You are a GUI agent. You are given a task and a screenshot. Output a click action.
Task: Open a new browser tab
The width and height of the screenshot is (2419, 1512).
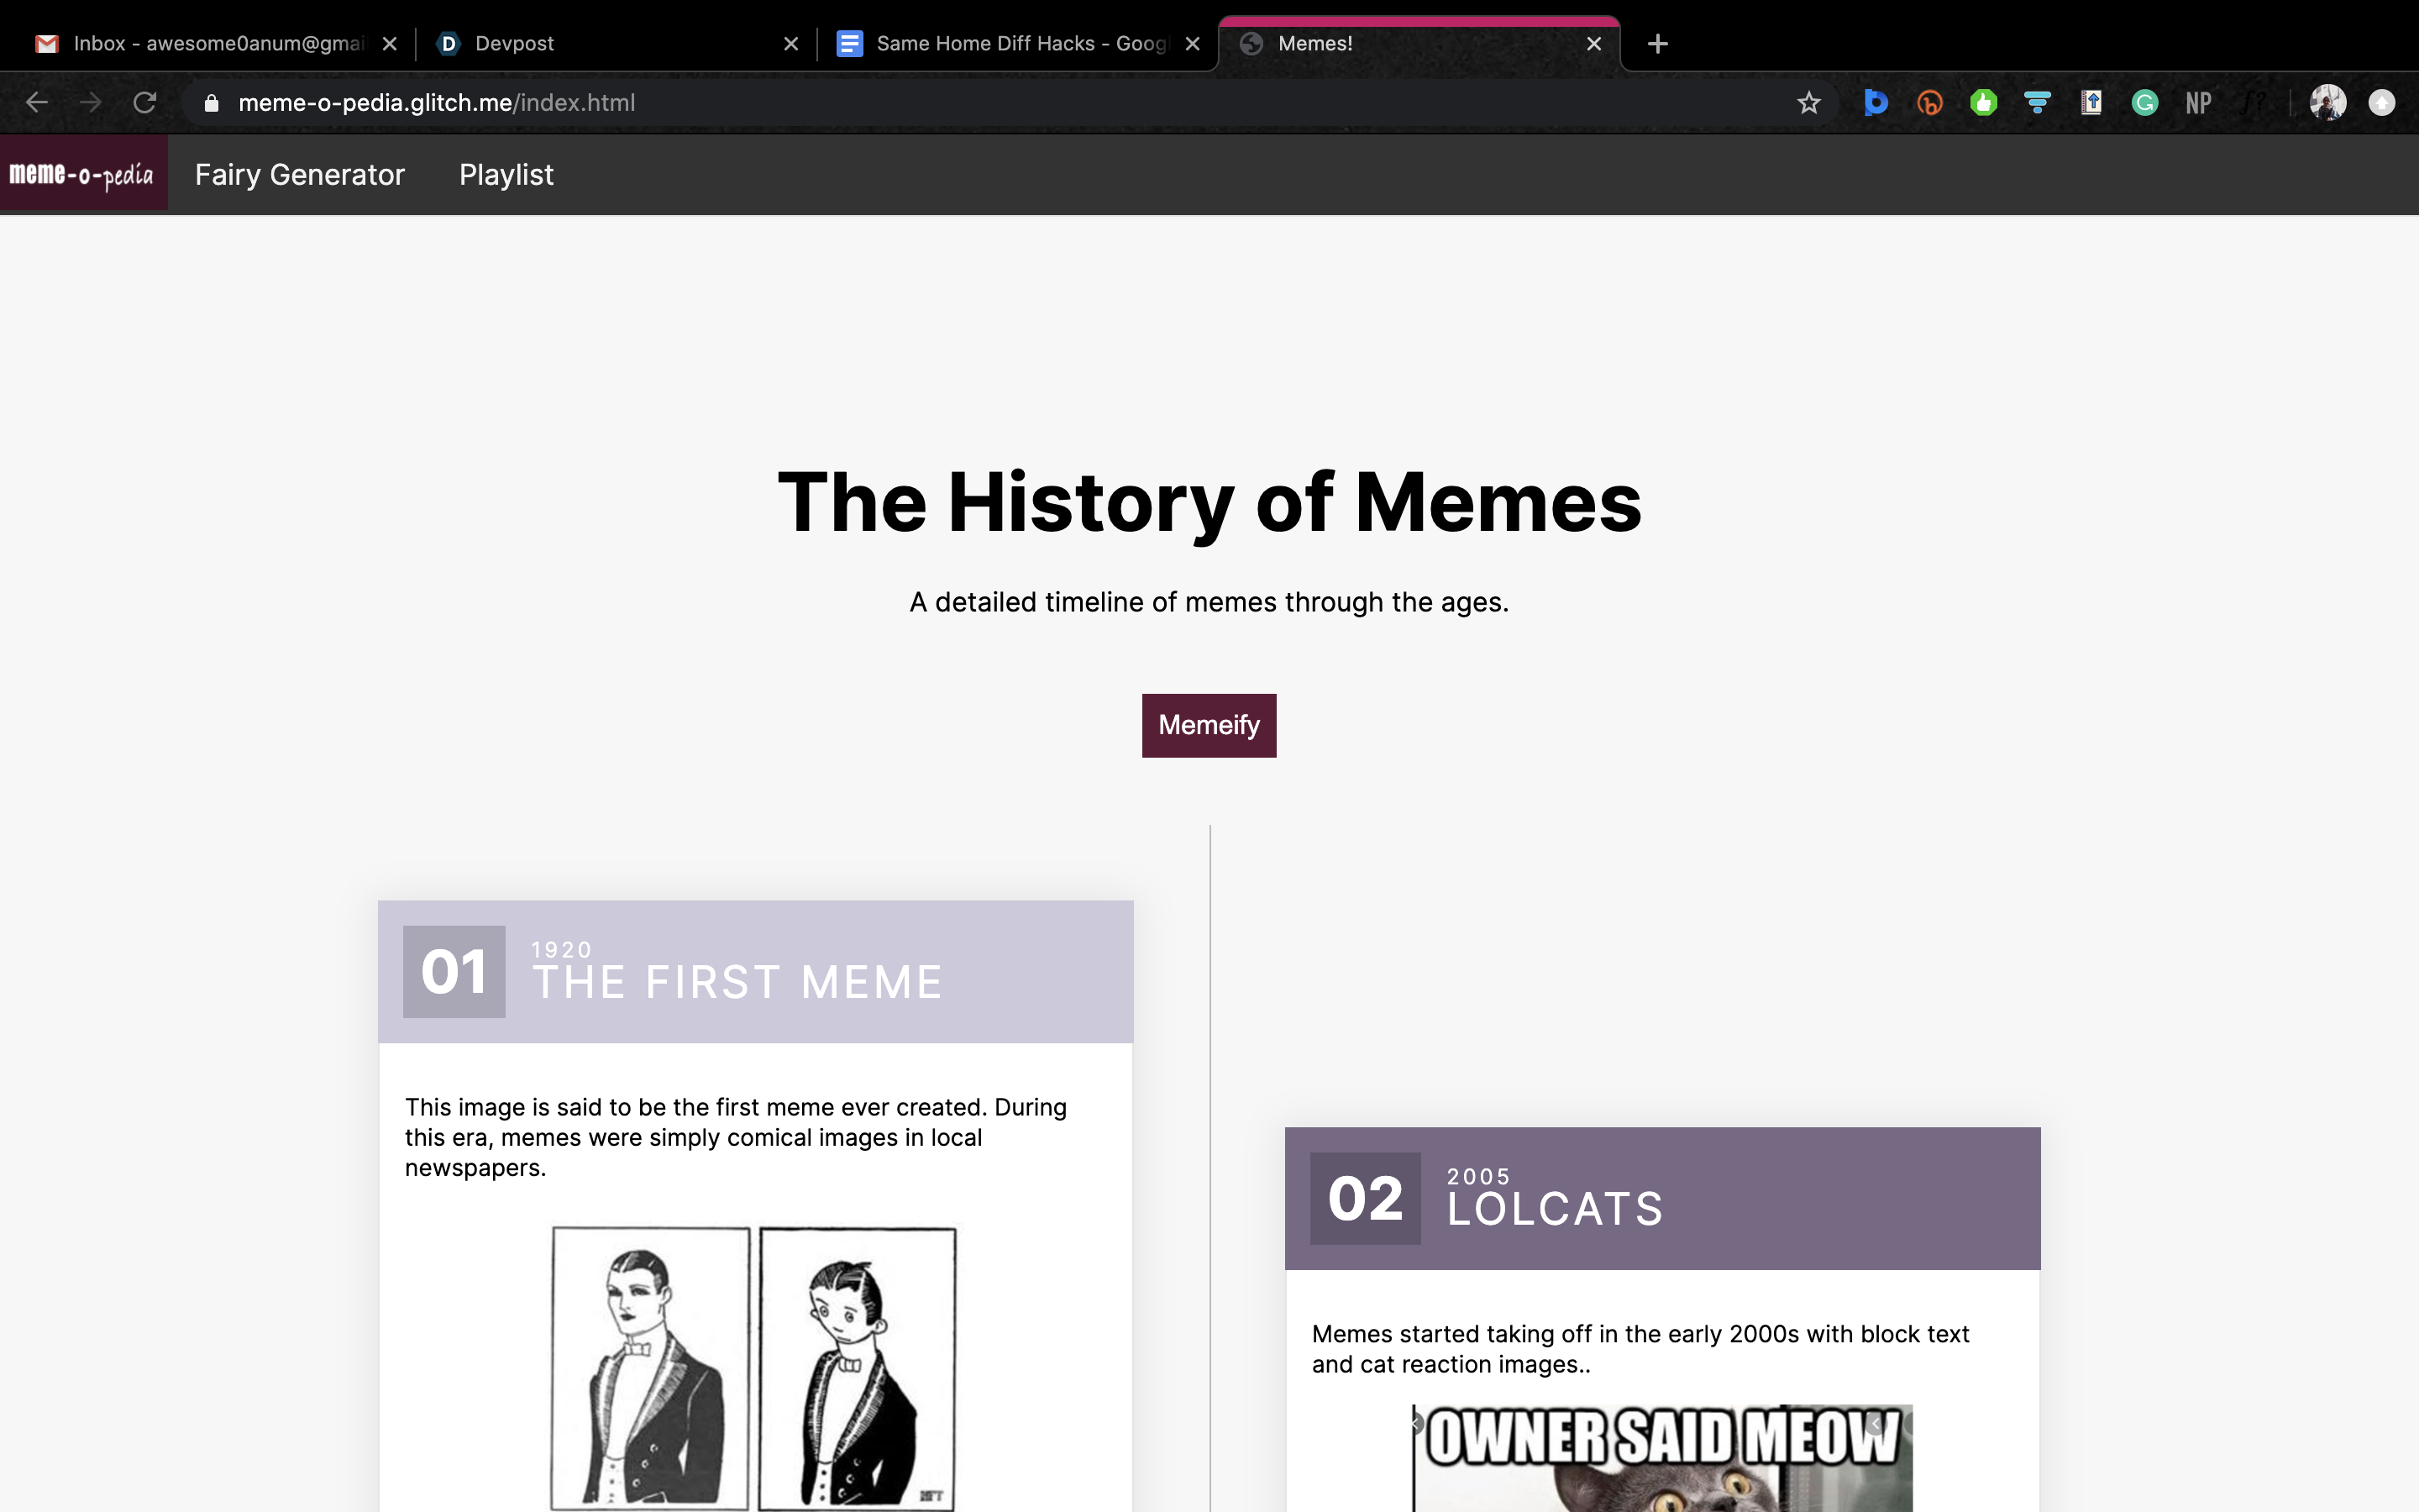[1657, 44]
